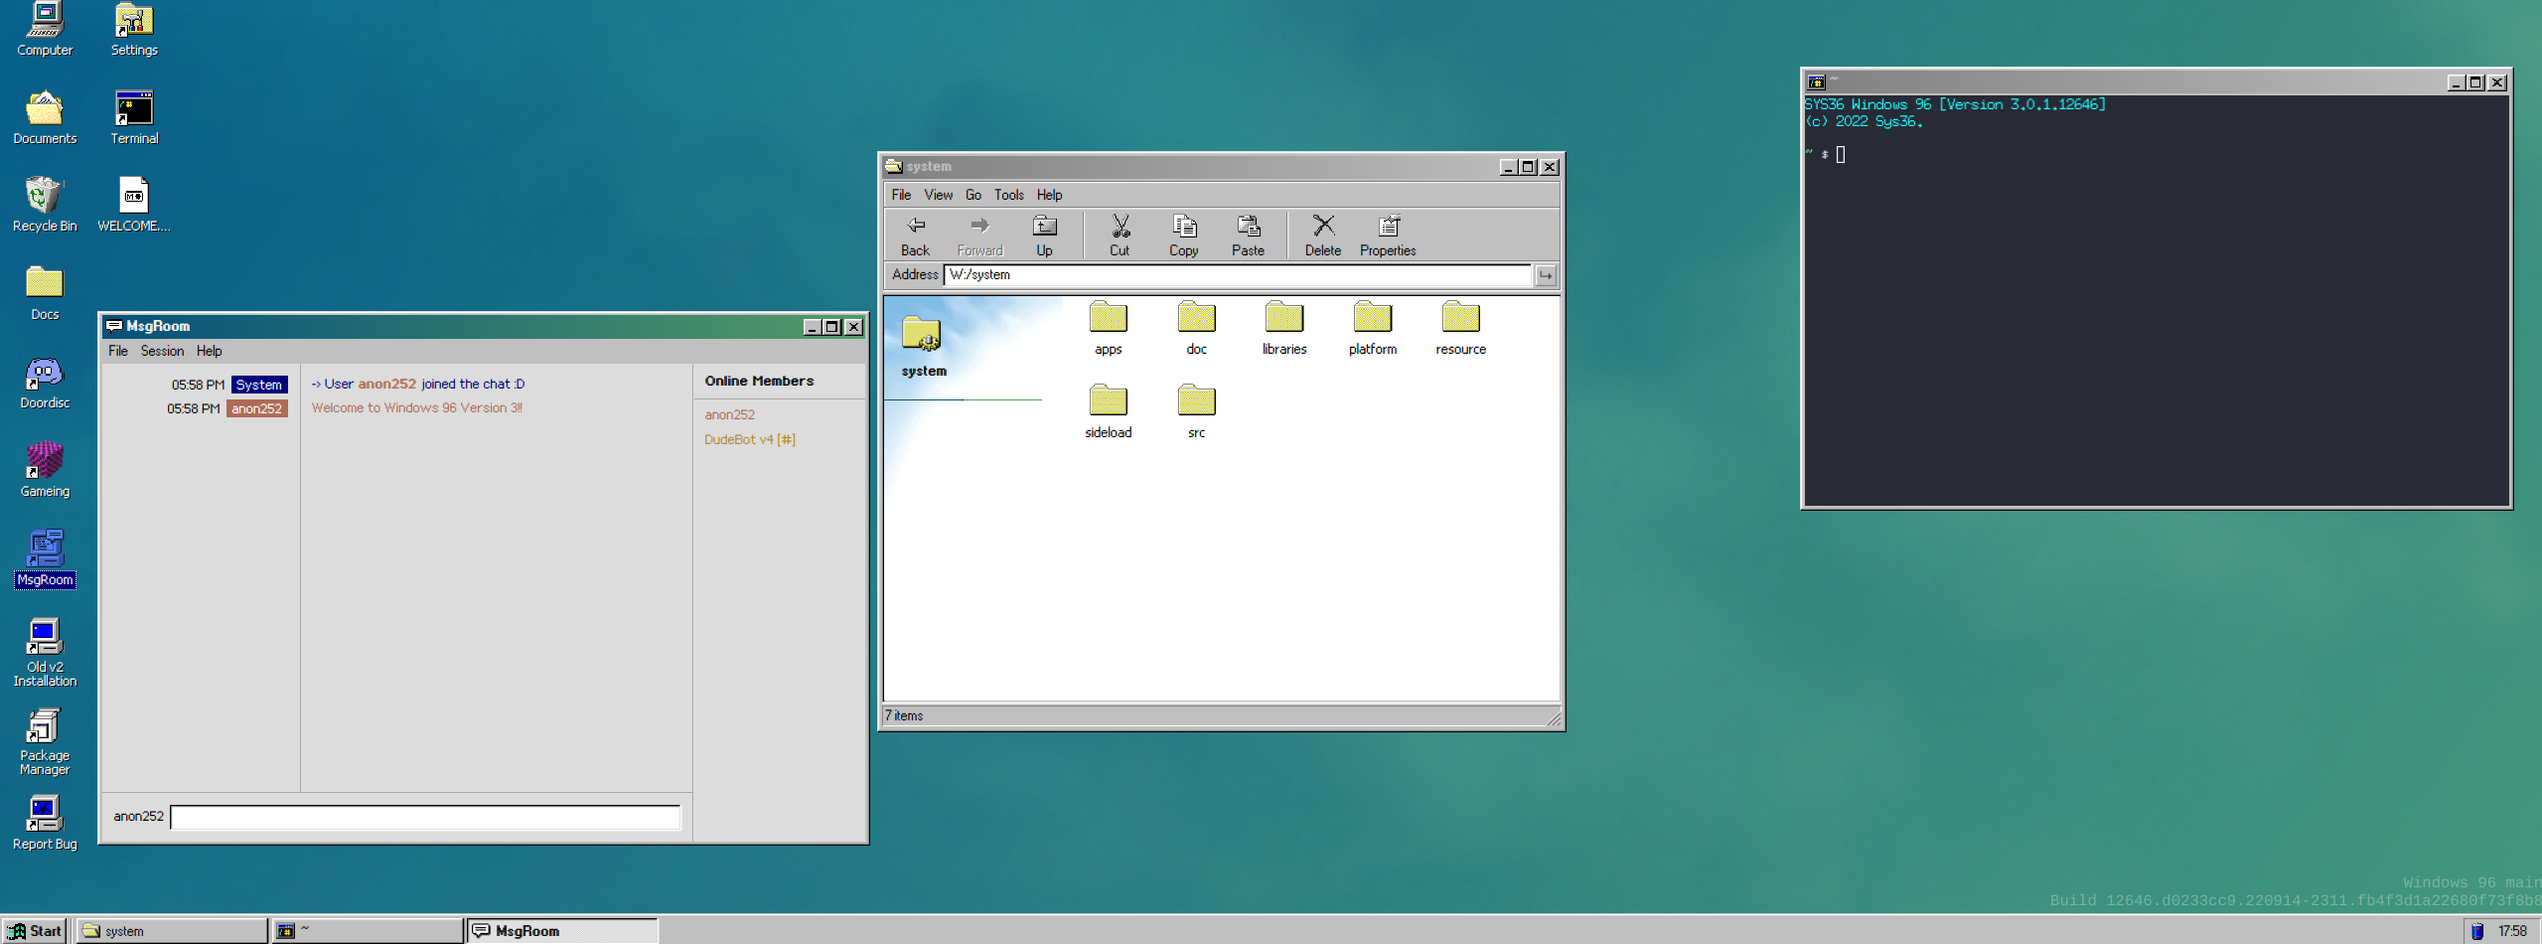Viewport: 2542px width, 944px height.
Task: Open the Help menu in MsgRoom
Action: (209, 351)
